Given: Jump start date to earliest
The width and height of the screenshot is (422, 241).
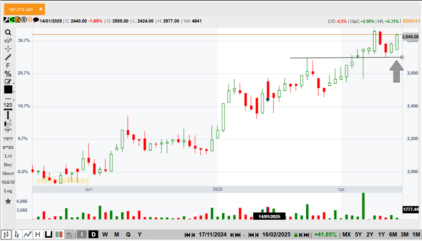Looking at the screenshot, I should tap(187, 235).
